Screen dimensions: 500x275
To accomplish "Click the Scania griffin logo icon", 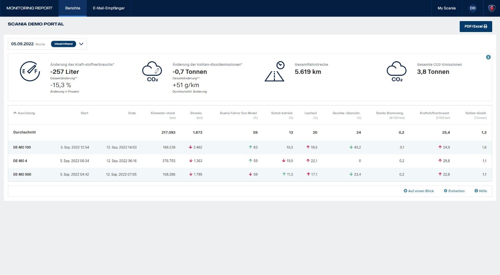I will (491, 8).
